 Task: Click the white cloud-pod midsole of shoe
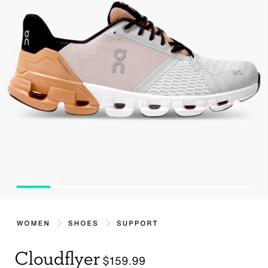[x=171, y=103]
